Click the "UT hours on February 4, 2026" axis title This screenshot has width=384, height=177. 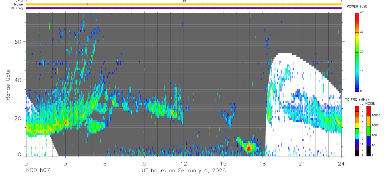click(x=184, y=170)
